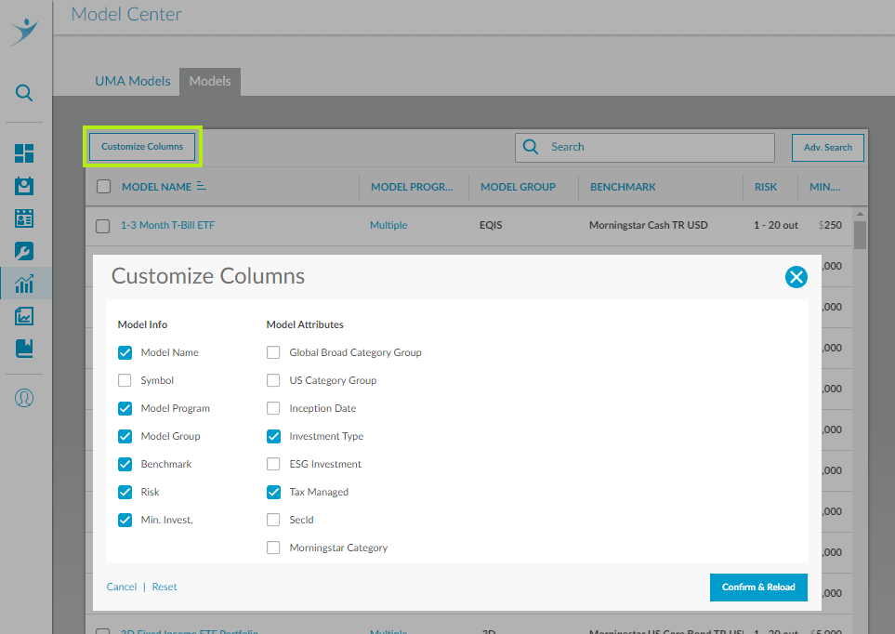The width and height of the screenshot is (895, 634).
Task: Open the search icon in sidebar
Action: pos(23,93)
